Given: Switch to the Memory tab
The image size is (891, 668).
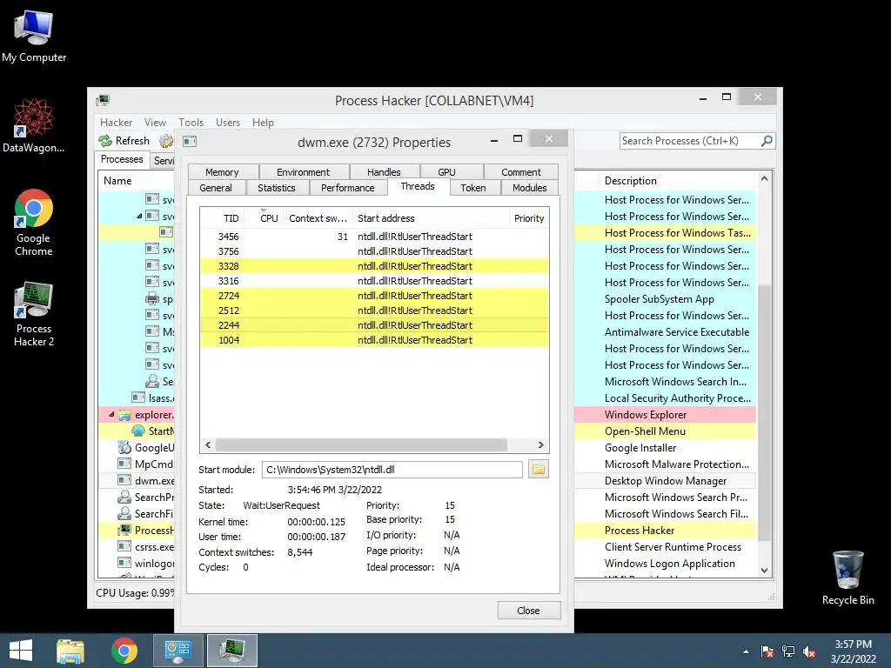Looking at the screenshot, I should click(222, 172).
